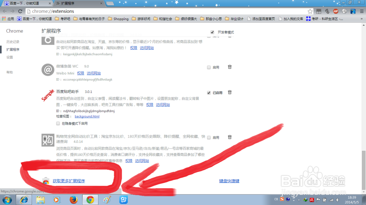Open the 毕业设计 bookmark folder
This screenshot has width=366, height=205.
tap(234, 19)
